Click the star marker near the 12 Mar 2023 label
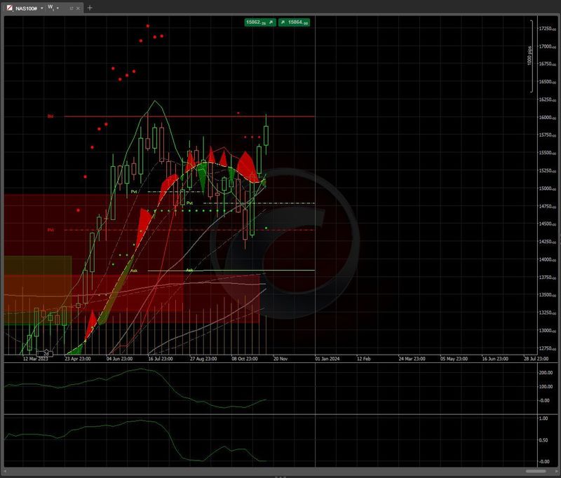 pos(46,350)
